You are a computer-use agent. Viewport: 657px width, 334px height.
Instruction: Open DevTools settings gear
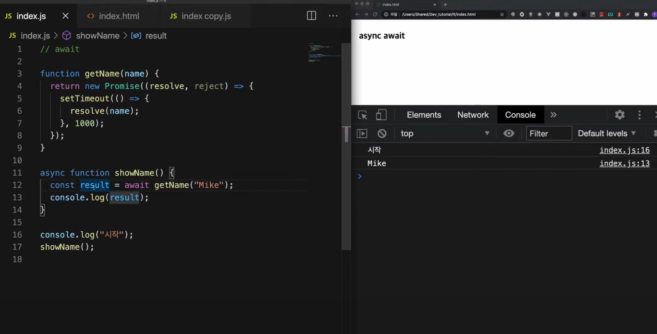point(620,115)
